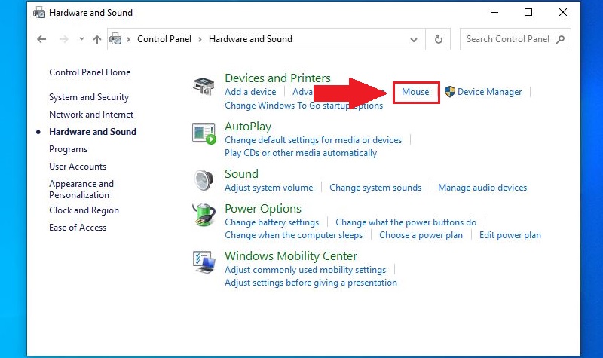Viewport: 603px width, 358px height.
Task: Click Control Panel in the breadcrumb
Action: pos(164,39)
